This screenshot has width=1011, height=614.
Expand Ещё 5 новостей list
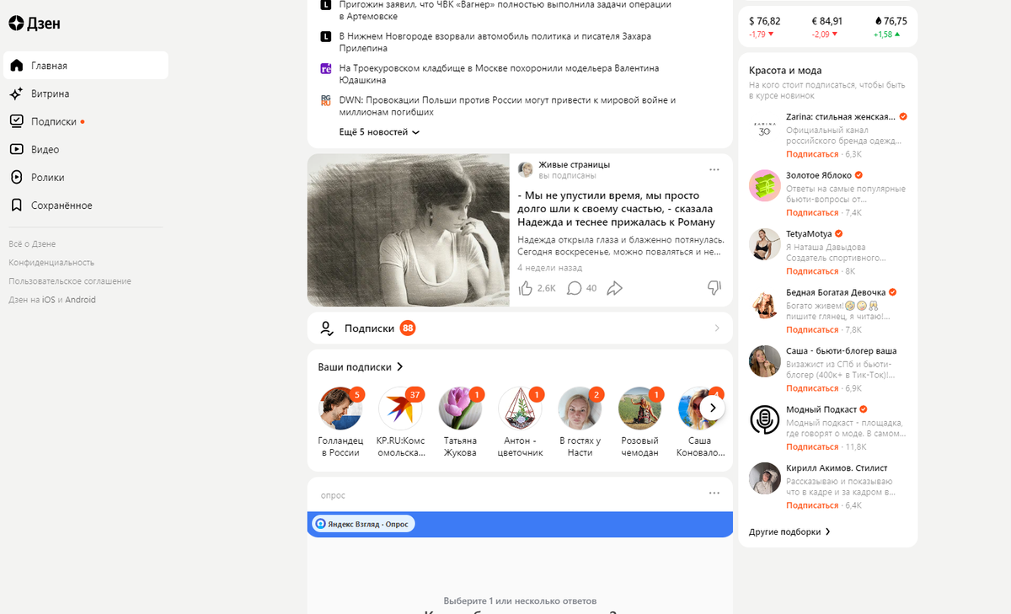pyautogui.click(x=379, y=132)
